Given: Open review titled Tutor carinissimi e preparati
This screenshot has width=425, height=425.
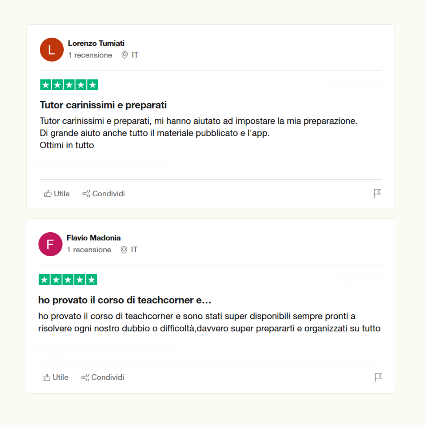Looking at the screenshot, I should (103, 105).
